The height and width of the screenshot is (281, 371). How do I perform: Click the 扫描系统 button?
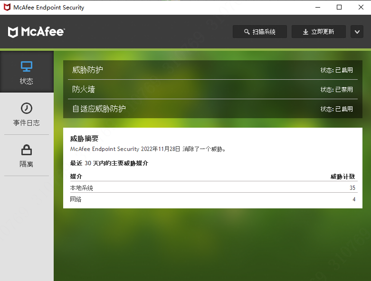[260, 32]
